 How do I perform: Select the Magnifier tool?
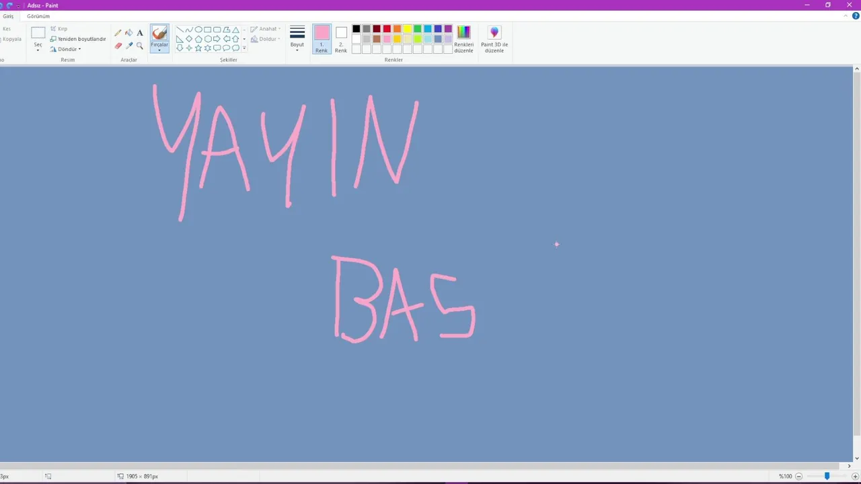(140, 46)
